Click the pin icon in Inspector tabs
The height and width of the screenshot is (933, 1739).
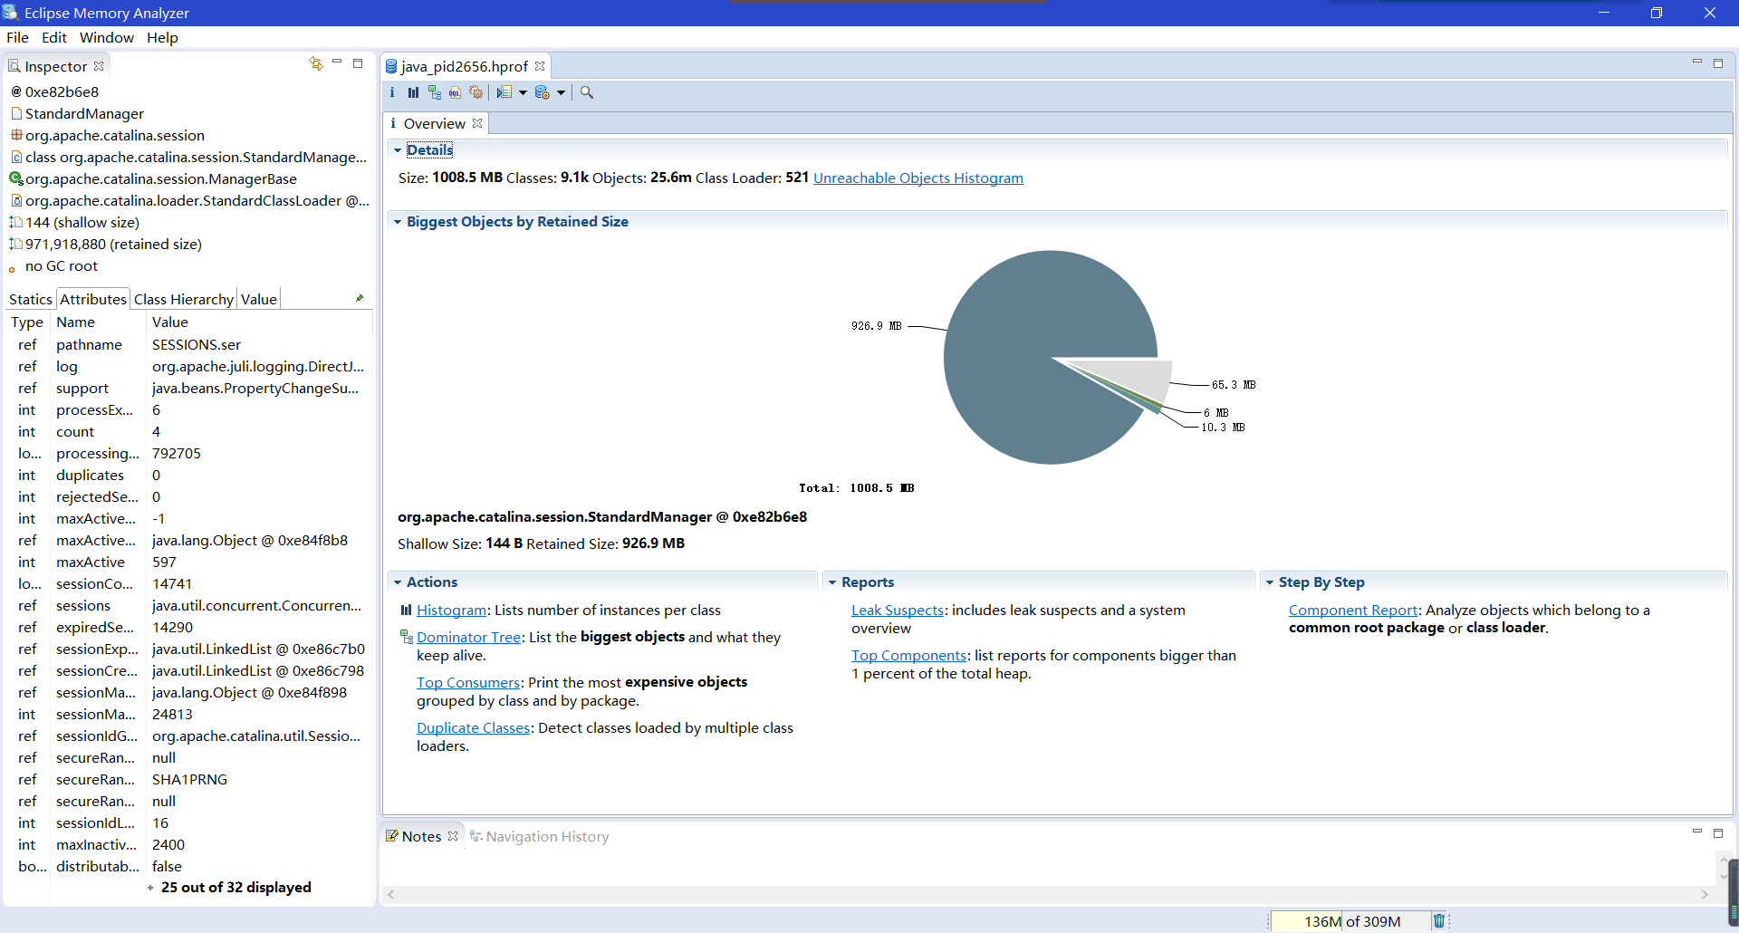(360, 298)
